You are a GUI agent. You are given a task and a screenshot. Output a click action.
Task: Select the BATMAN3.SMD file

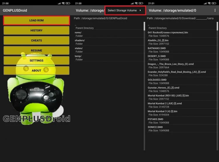[182, 50]
